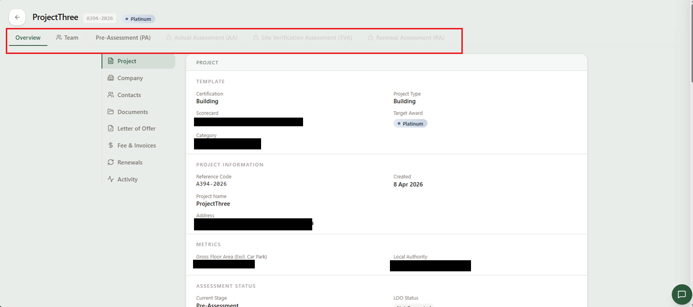Viewport: 693px width, 307px height.
Task: Click the lock icon beside Site Verification Assessment
Action: pos(256,38)
